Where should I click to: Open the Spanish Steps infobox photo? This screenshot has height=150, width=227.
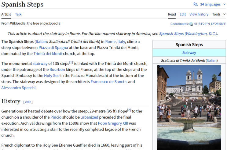click(189, 108)
